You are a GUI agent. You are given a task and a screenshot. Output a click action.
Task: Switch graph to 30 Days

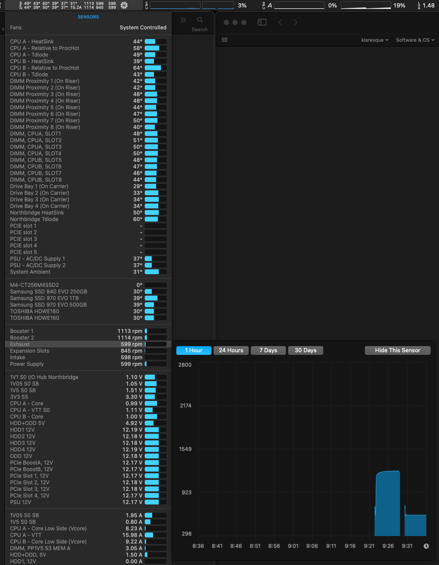[306, 350]
